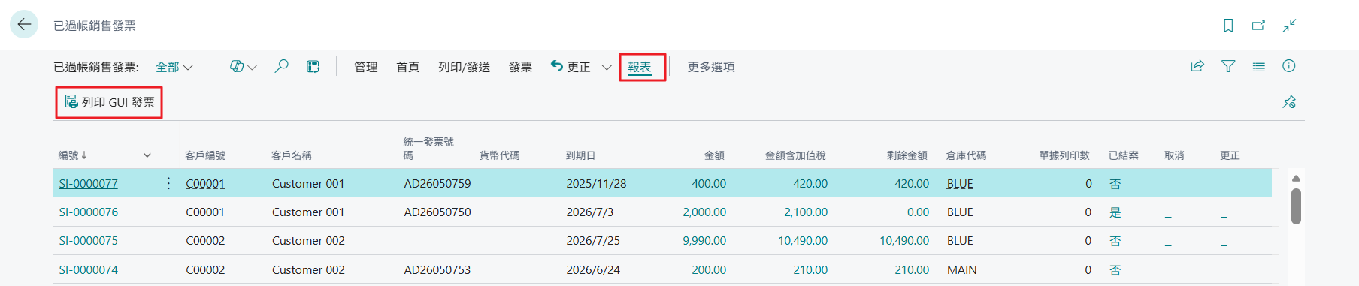The width and height of the screenshot is (1359, 286).
Task: Sort by 金額含加值稅 column header
Action: tap(795, 155)
